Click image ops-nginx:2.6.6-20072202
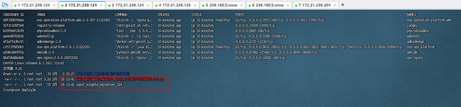Screen dimensions: 461x107 click(58, 58)
